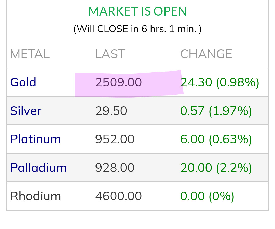Select Rhodium change 0.00 (0%)
This screenshot has height=229, width=275.
click(207, 196)
